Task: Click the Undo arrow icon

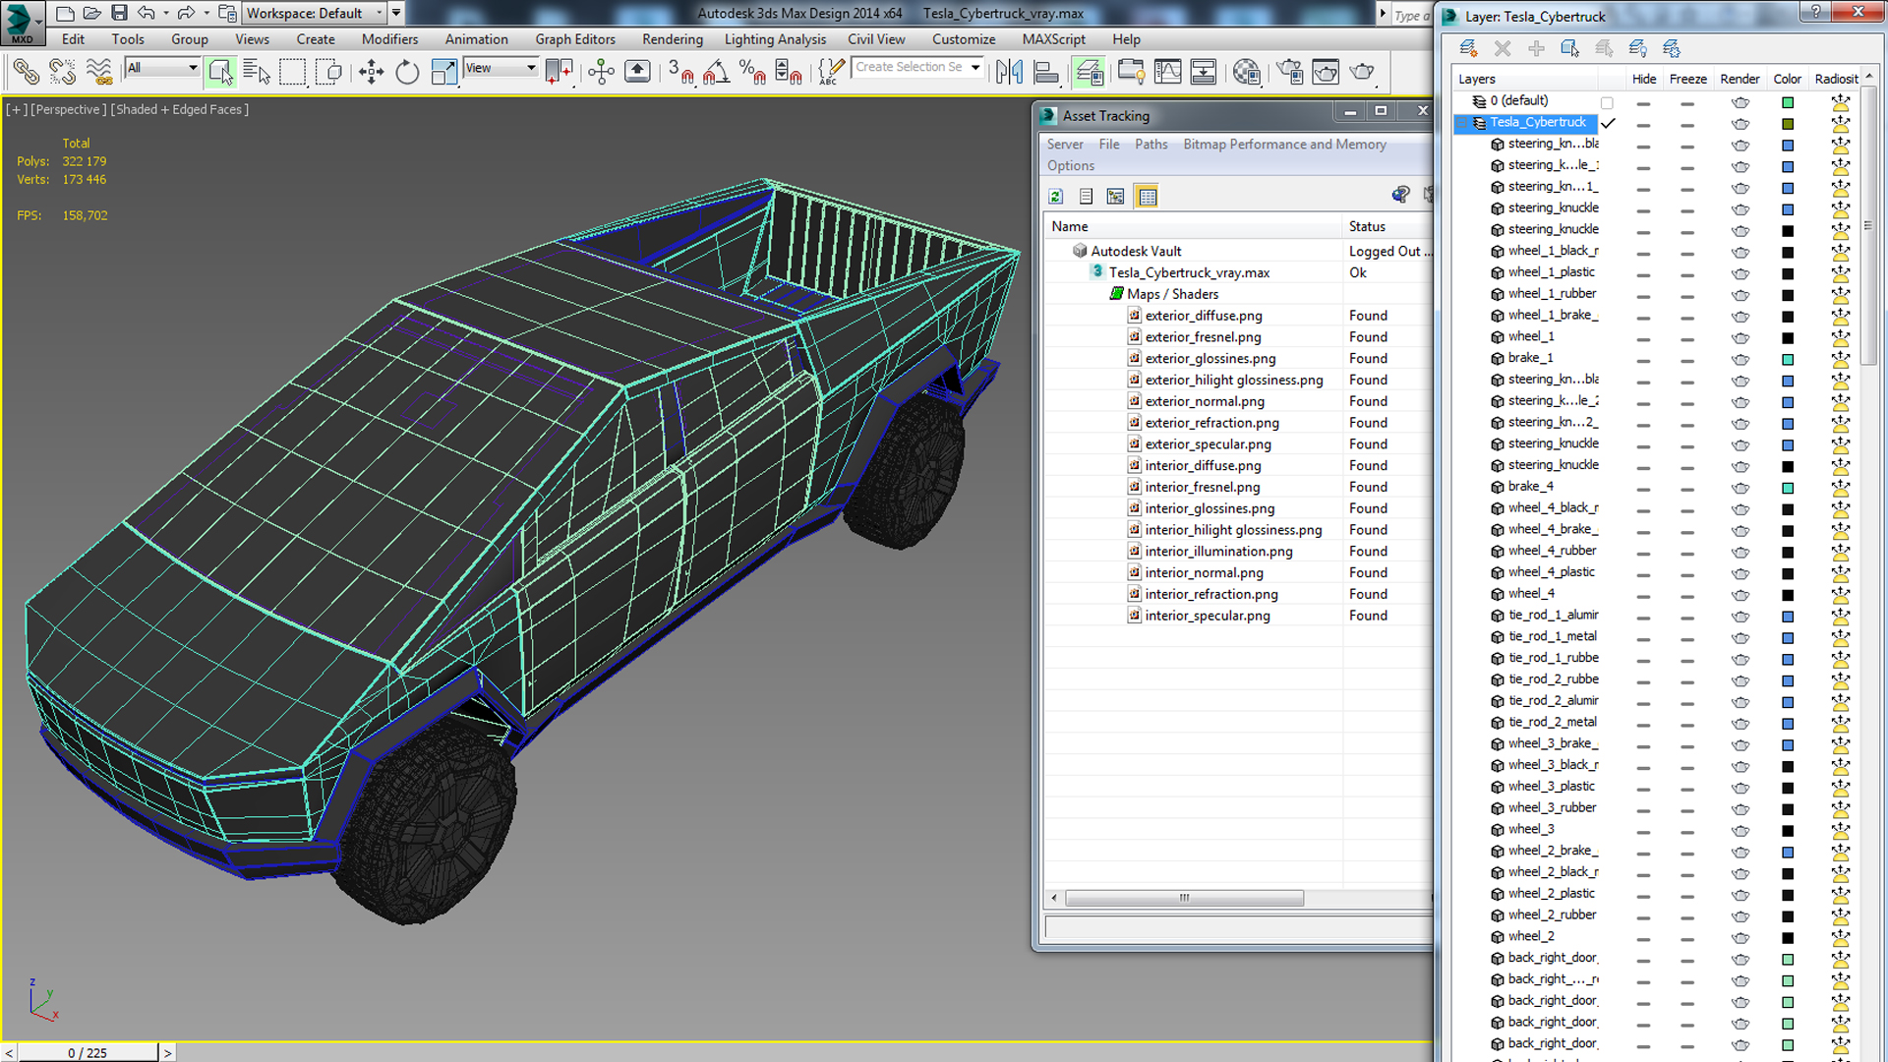Action: click(x=147, y=13)
